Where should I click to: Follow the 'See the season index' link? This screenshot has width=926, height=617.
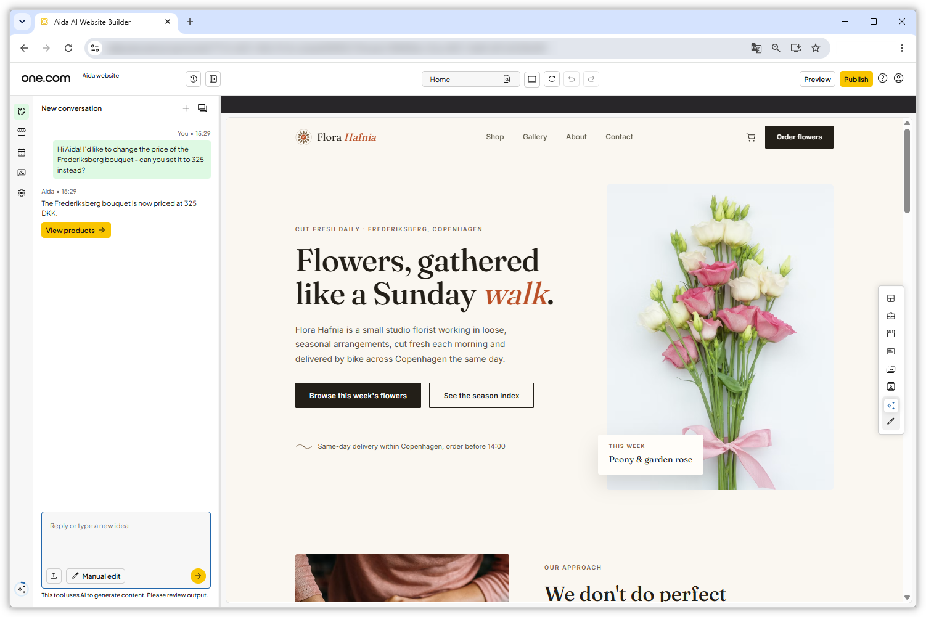click(x=481, y=396)
